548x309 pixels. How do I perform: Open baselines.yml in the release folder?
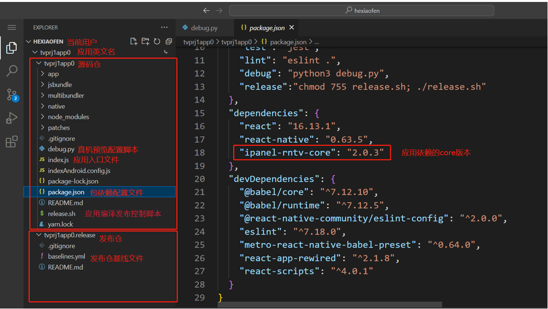[66, 256]
